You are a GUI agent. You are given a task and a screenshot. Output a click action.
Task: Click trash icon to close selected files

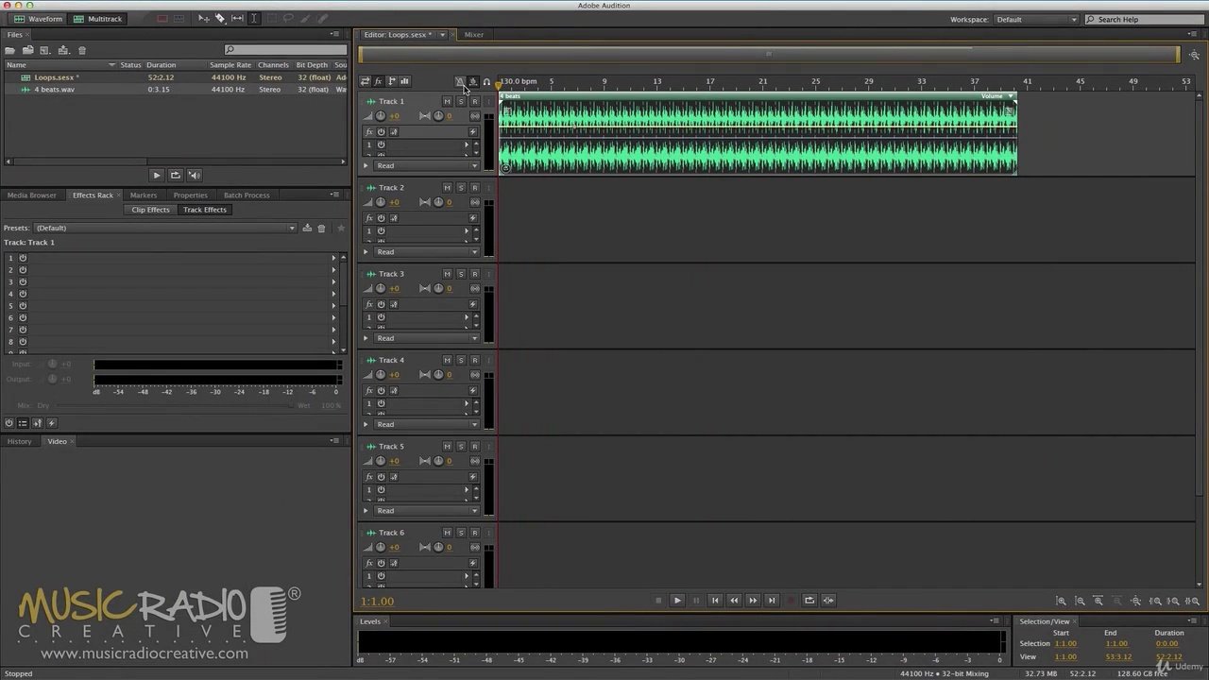tap(82, 50)
